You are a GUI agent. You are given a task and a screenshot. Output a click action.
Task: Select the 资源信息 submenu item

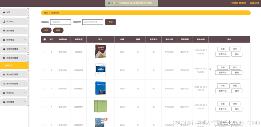pyautogui.click(x=14, y=66)
